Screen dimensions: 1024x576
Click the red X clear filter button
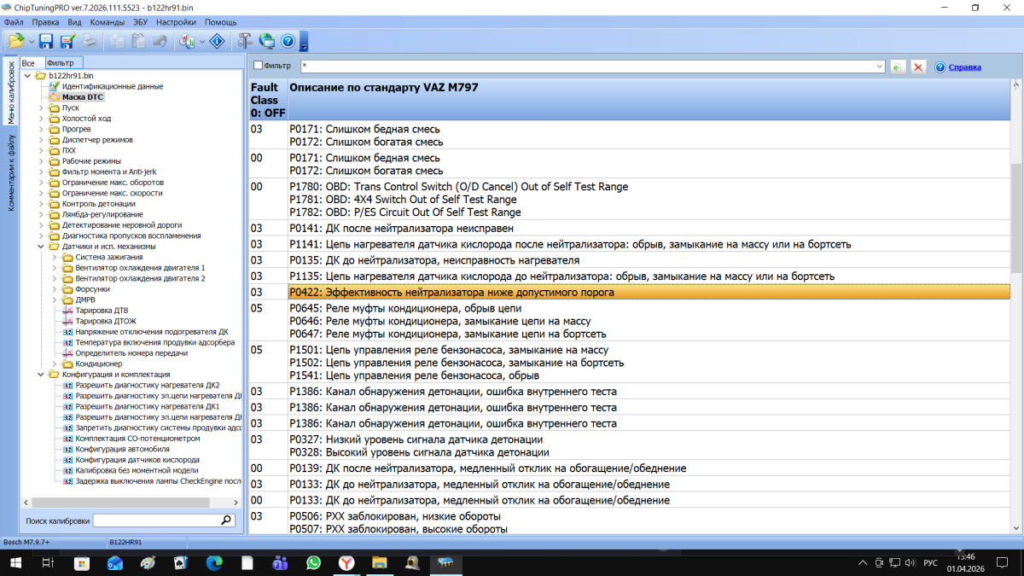click(918, 67)
